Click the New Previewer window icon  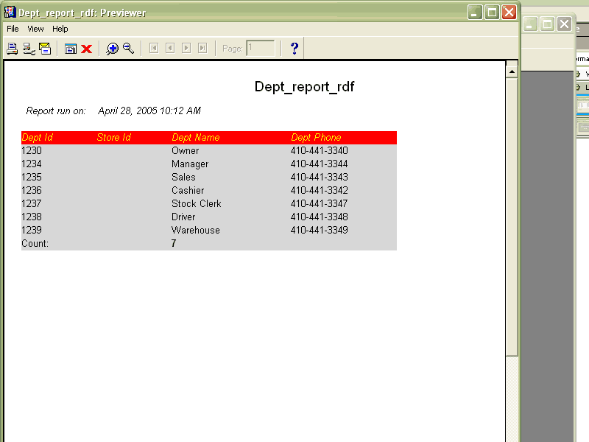pyautogui.click(x=71, y=49)
